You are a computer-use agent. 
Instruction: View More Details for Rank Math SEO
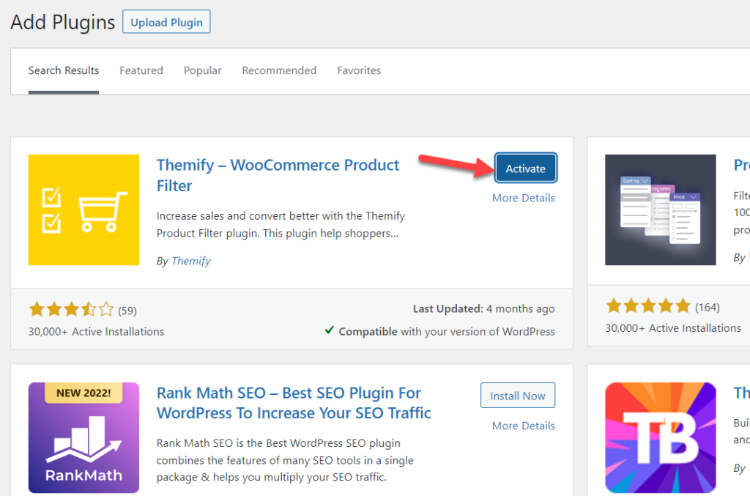tap(523, 426)
